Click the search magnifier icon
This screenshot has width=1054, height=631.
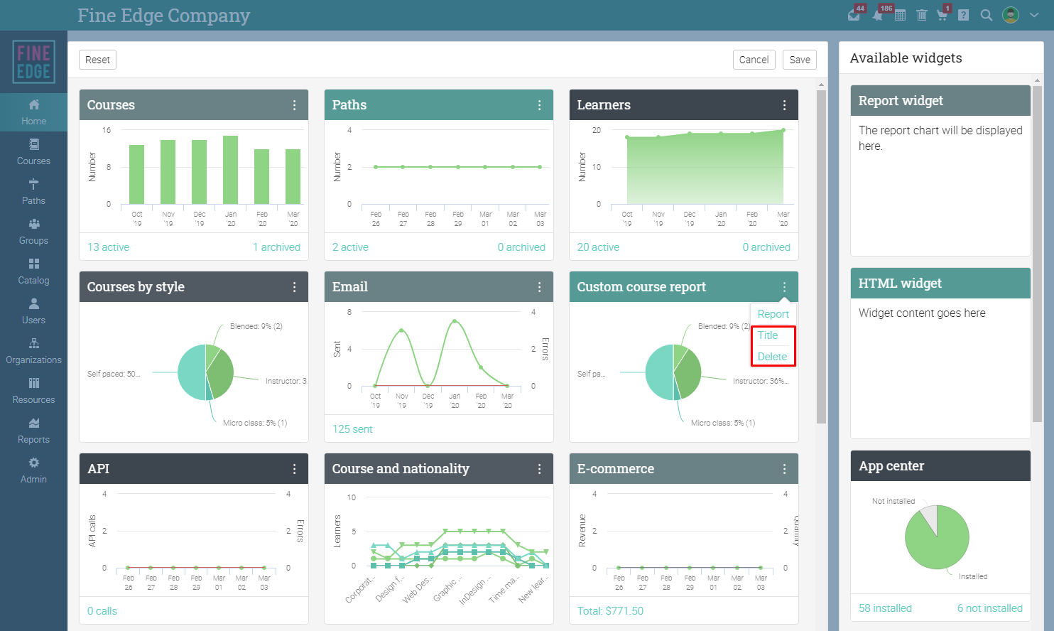pyautogui.click(x=987, y=15)
